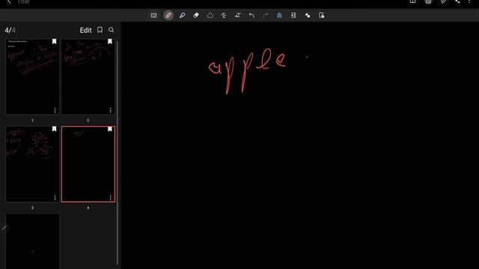479x269 pixels.
Task: Undo the last stroke
Action: (x=251, y=15)
